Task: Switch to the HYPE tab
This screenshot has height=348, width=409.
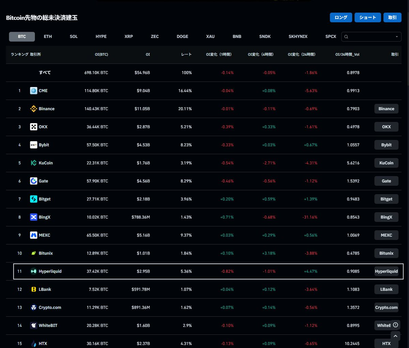Action: coord(101,37)
